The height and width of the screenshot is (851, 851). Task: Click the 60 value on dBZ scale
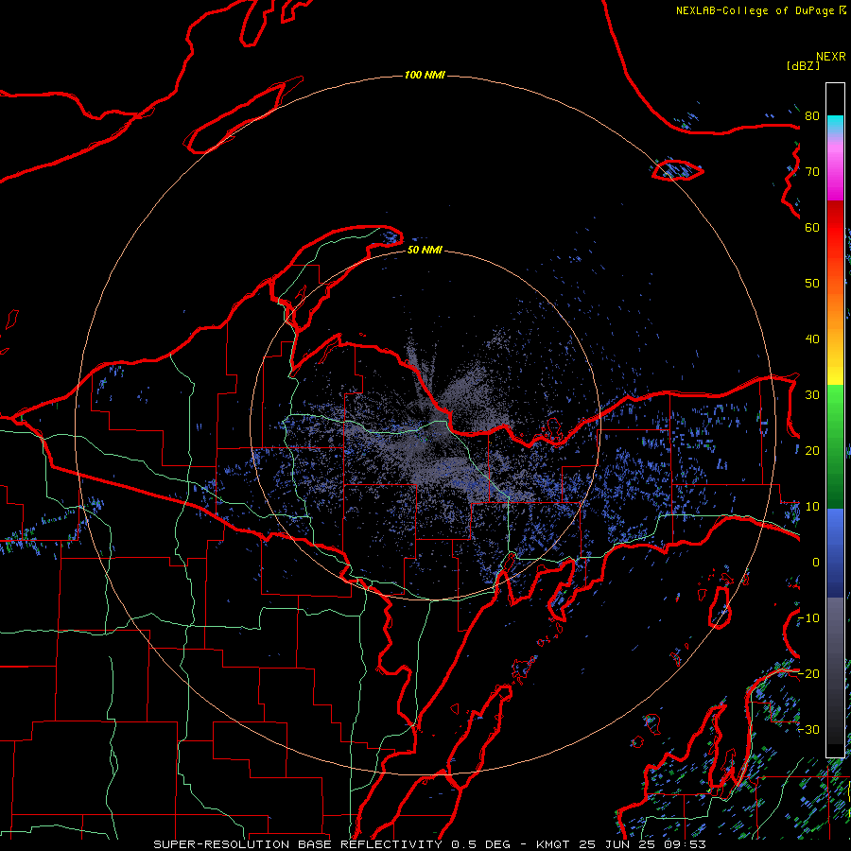click(812, 227)
